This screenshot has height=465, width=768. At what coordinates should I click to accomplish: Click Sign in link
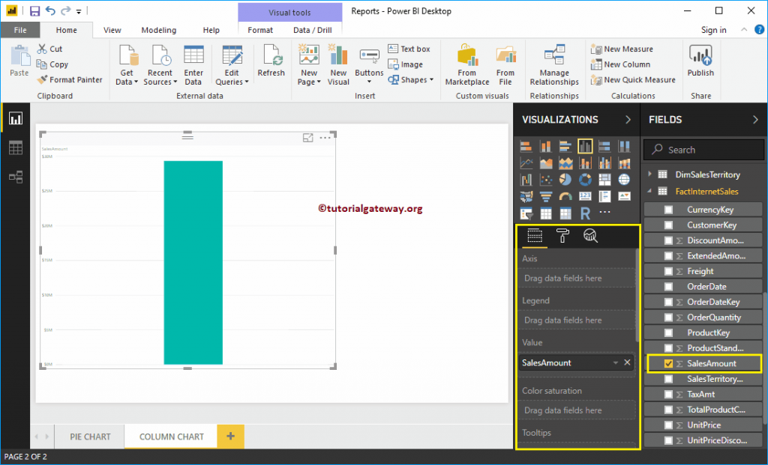tap(714, 30)
